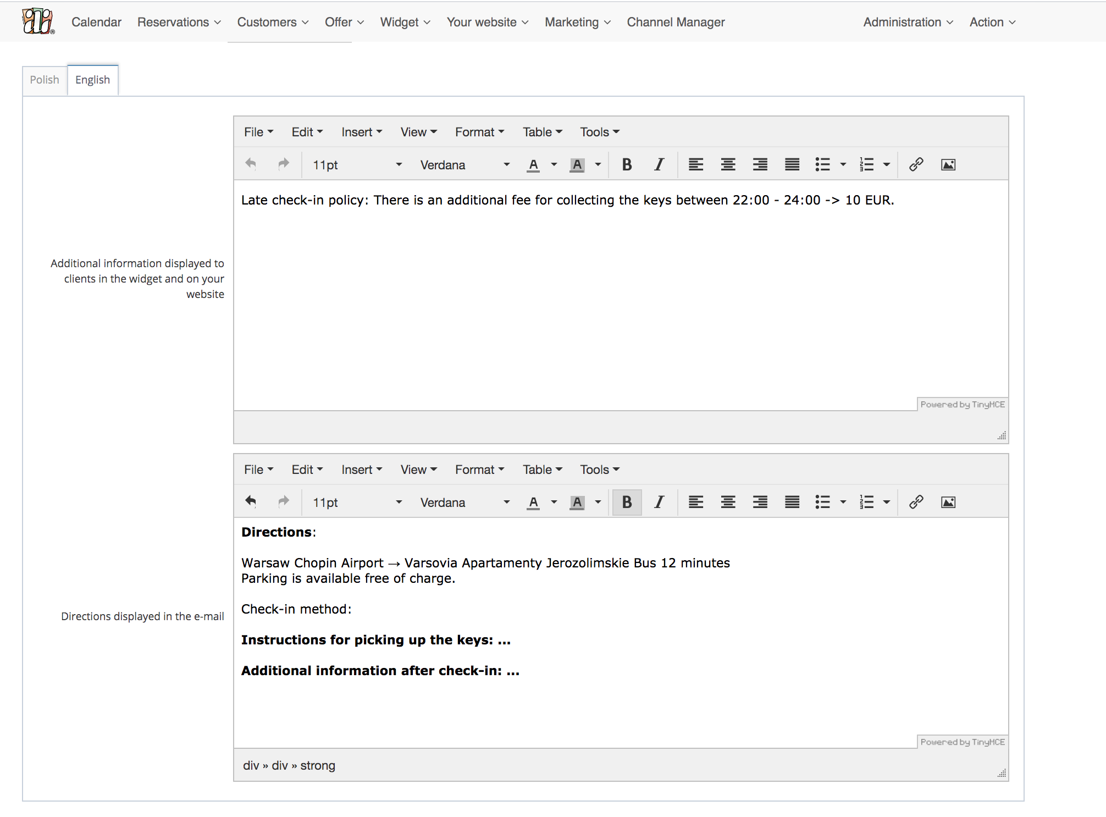Click the italic icon in the upper editor
This screenshot has height=817, width=1106.
click(659, 164)
